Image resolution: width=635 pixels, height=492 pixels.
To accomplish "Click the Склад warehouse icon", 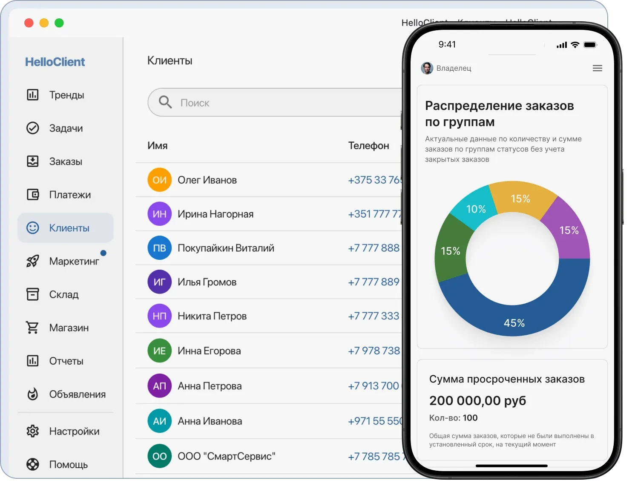I will pos(32,294).
